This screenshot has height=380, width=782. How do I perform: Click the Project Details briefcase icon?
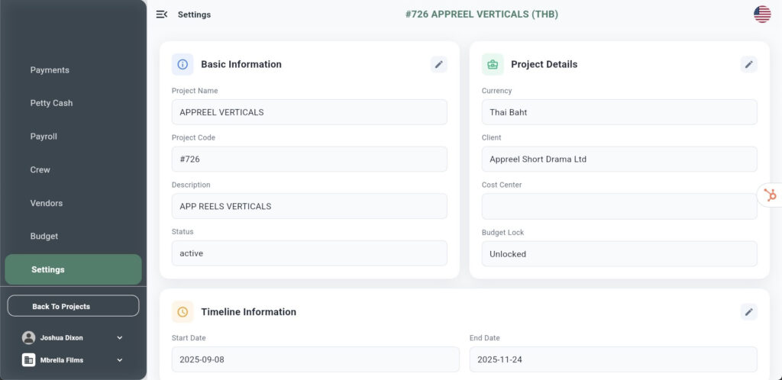493,65
